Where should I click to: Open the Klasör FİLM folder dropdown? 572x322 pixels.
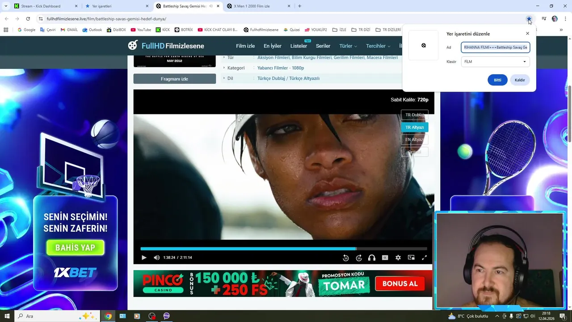coord(496,62)
